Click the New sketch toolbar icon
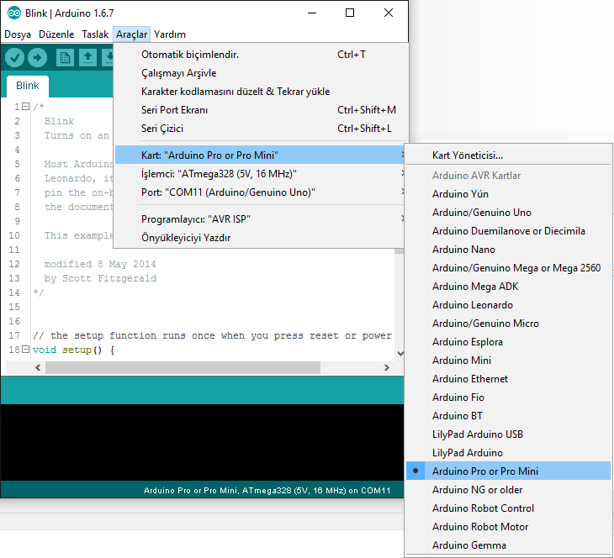Screen dimensions: 614x558 tap(65, 58)
